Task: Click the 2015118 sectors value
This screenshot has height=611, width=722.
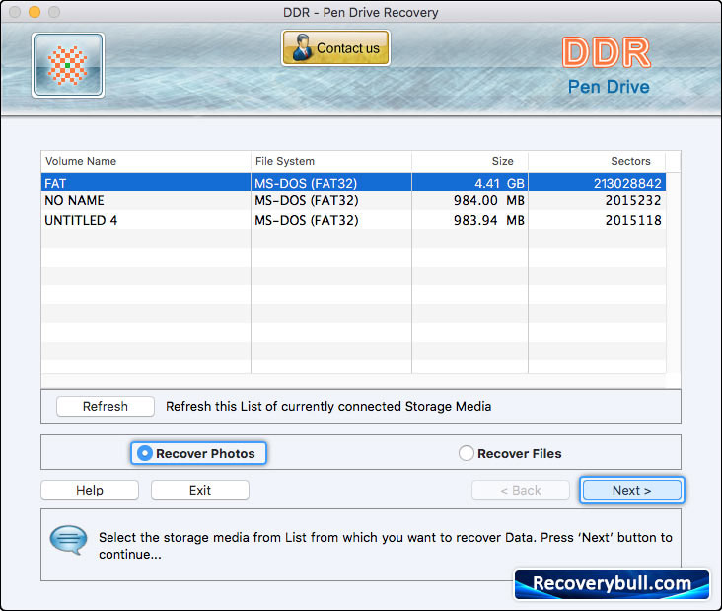Action: (x=633, y=220)
